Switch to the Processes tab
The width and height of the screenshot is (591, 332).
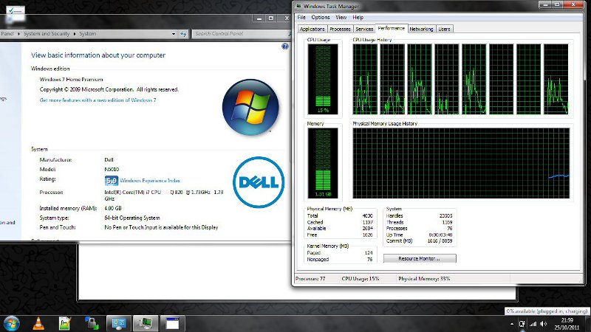[x=340, y=29]
